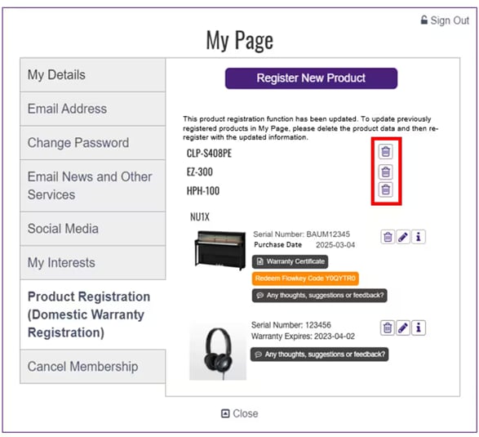Screen dimensions: 479x437
Task: Delete the CLP-S408PE product entry
Action: coord(385,151)
